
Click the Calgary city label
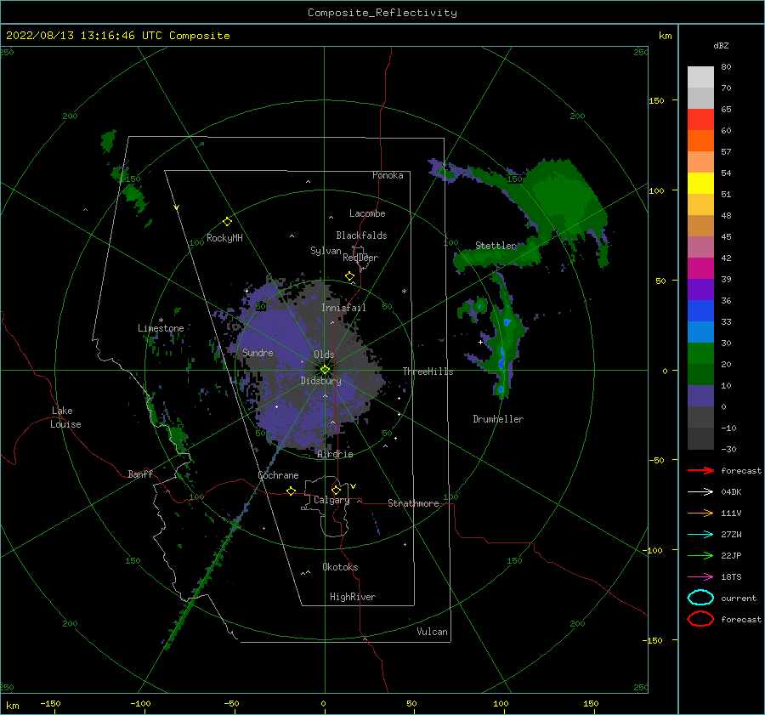[x=331, y=500]
